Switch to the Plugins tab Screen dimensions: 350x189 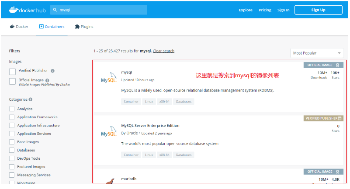(84, 27)
